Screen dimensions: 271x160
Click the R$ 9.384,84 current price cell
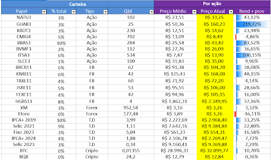click(215, 126)
